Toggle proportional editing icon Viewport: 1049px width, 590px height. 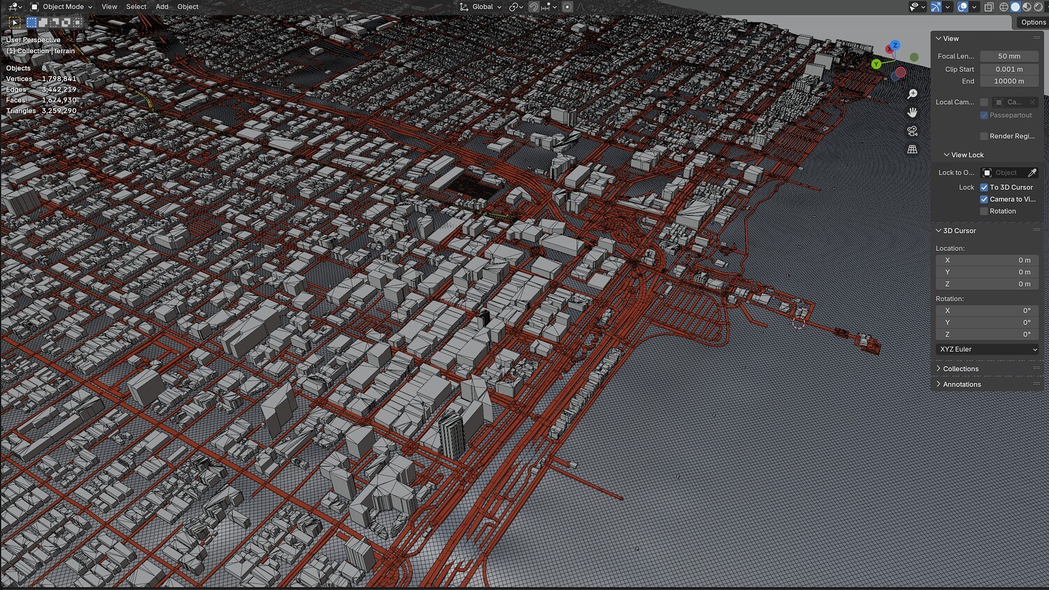567,7
